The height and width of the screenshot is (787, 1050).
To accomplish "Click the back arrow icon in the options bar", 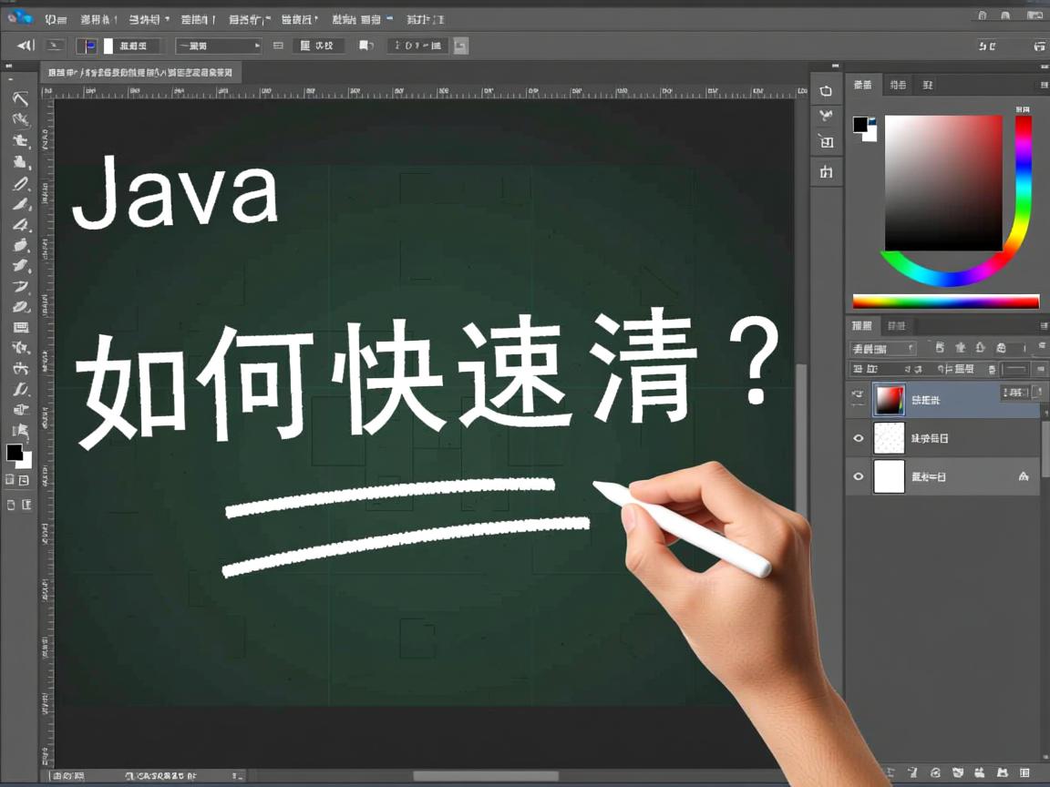I will pyautogui.click(x=25, y=46).
